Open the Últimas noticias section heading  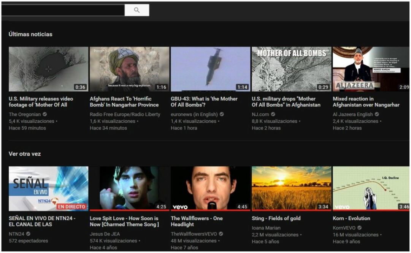[x=30, y=34]
